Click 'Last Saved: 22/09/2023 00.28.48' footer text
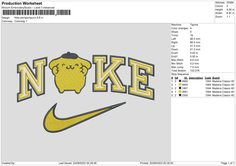The height and width of the screenshot is (166, 236). pyautogui.click(x=77, y=163)
